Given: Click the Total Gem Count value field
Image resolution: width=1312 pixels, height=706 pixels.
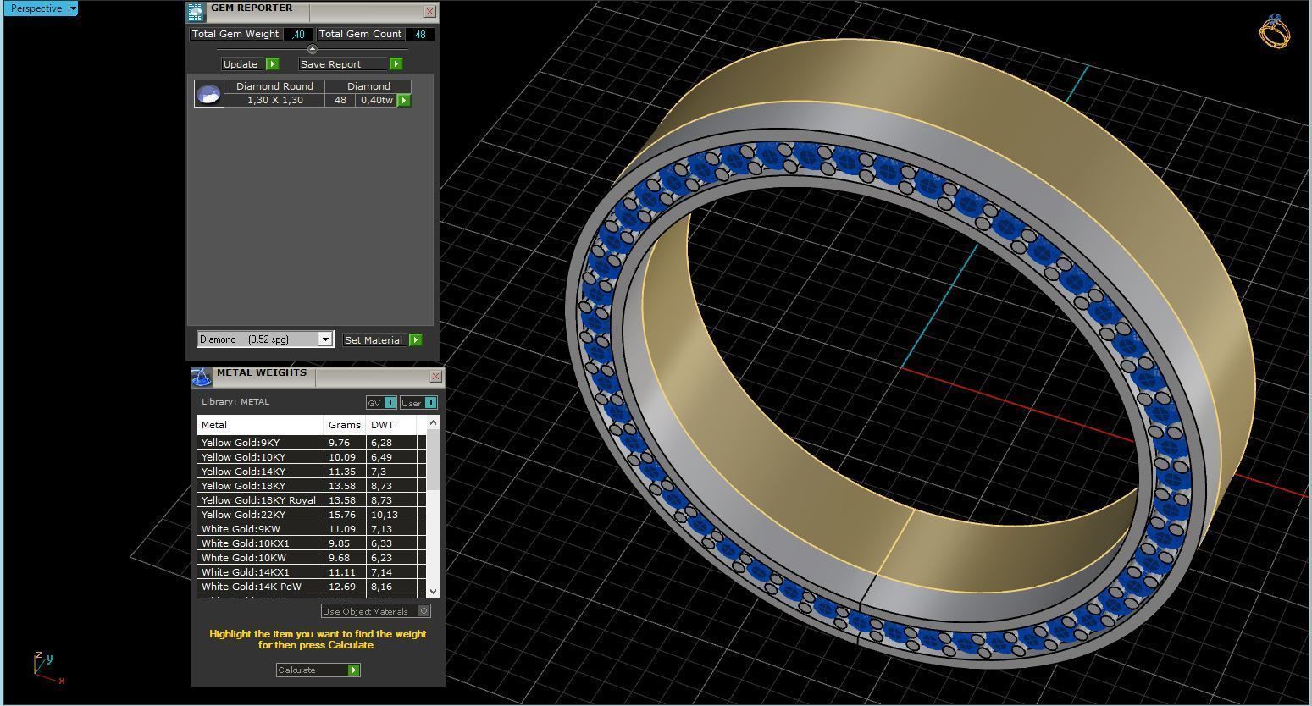Looking at the screenshot, I should pos(420,34).
